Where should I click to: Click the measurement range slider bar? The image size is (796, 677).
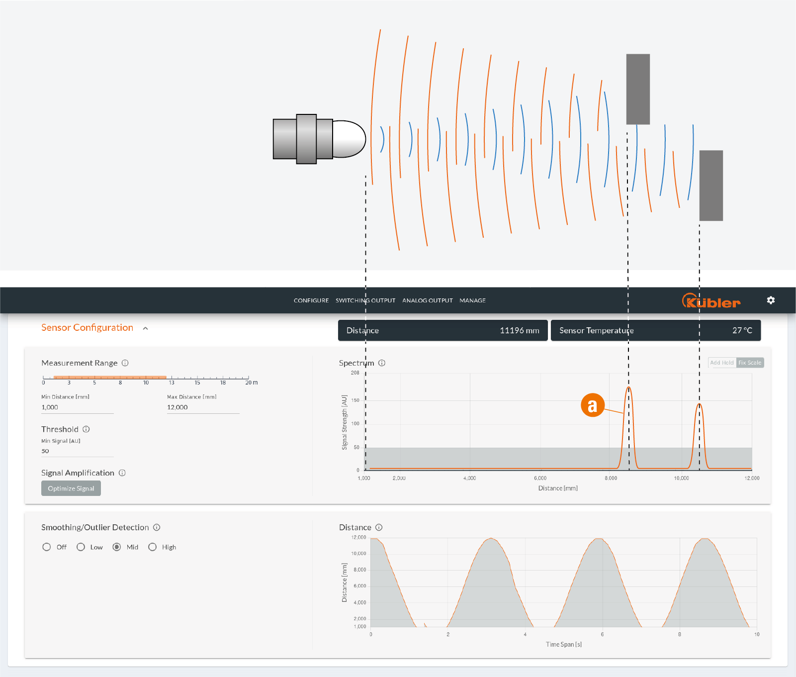(109, 378)
